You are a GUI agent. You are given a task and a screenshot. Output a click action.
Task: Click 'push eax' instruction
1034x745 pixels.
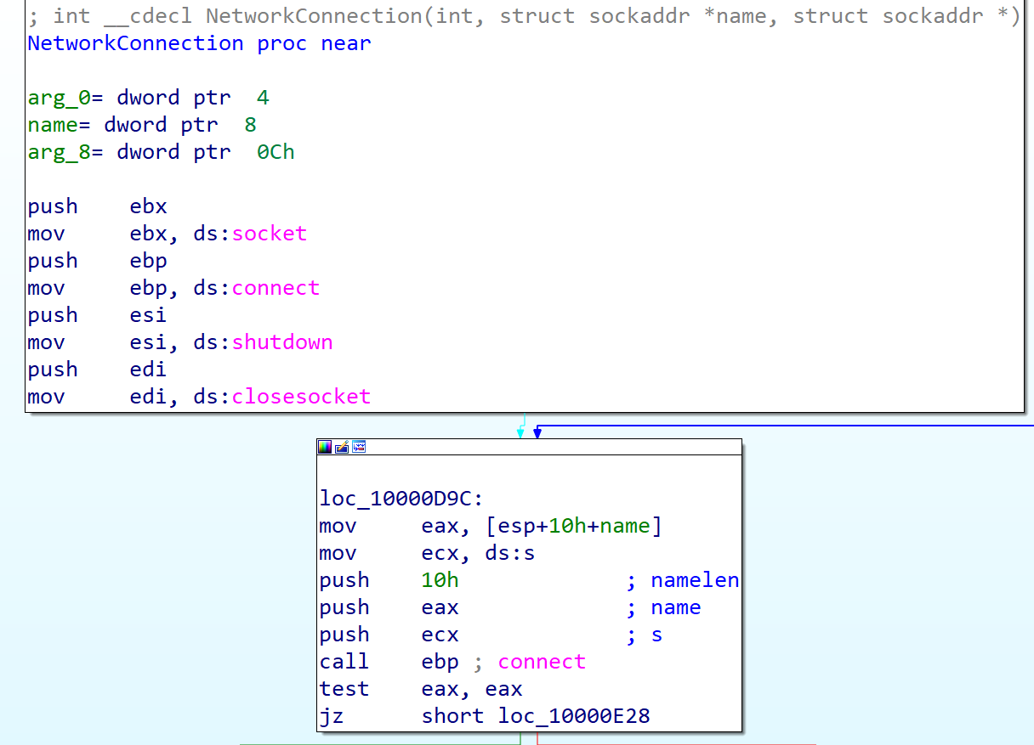389,607
